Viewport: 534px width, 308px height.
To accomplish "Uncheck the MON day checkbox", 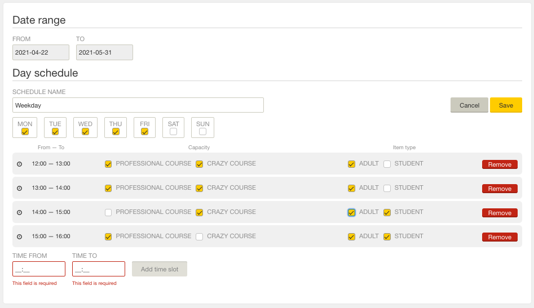I will click(25, 132).
